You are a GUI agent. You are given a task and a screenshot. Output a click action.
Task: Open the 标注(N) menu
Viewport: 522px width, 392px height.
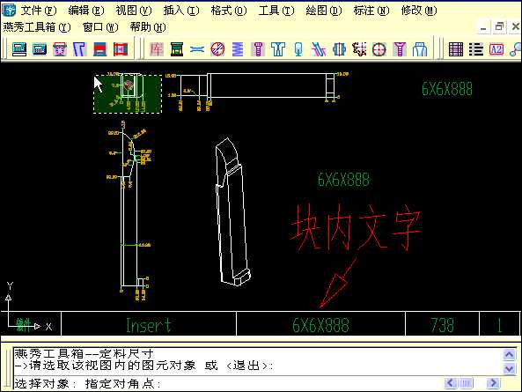371,11
